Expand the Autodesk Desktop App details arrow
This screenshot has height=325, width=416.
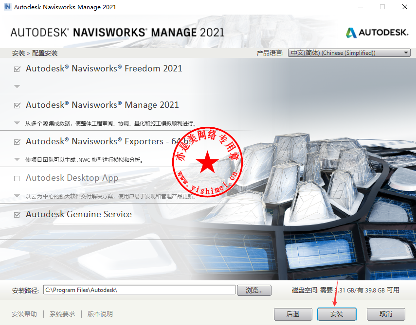point(17,196)
